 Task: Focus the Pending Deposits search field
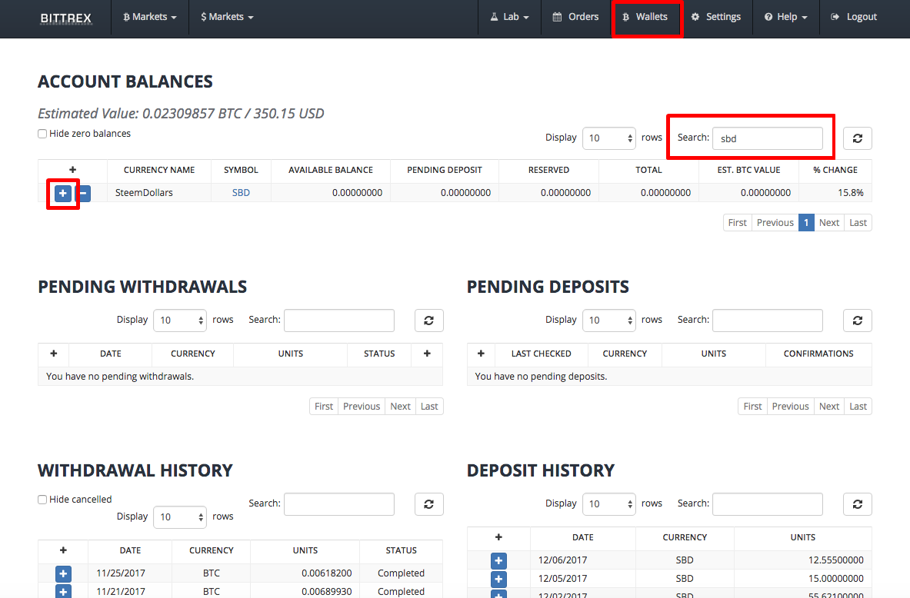[x=767, y=321]
